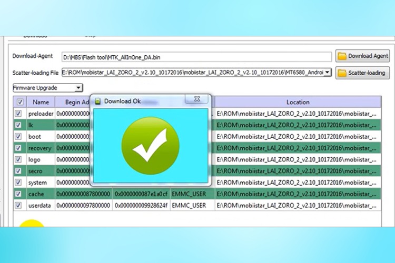The width and height of the screenshot is (395, 263).
Task: Open the Firmware Upgrade mode dropdown
Action: (78, 88)
